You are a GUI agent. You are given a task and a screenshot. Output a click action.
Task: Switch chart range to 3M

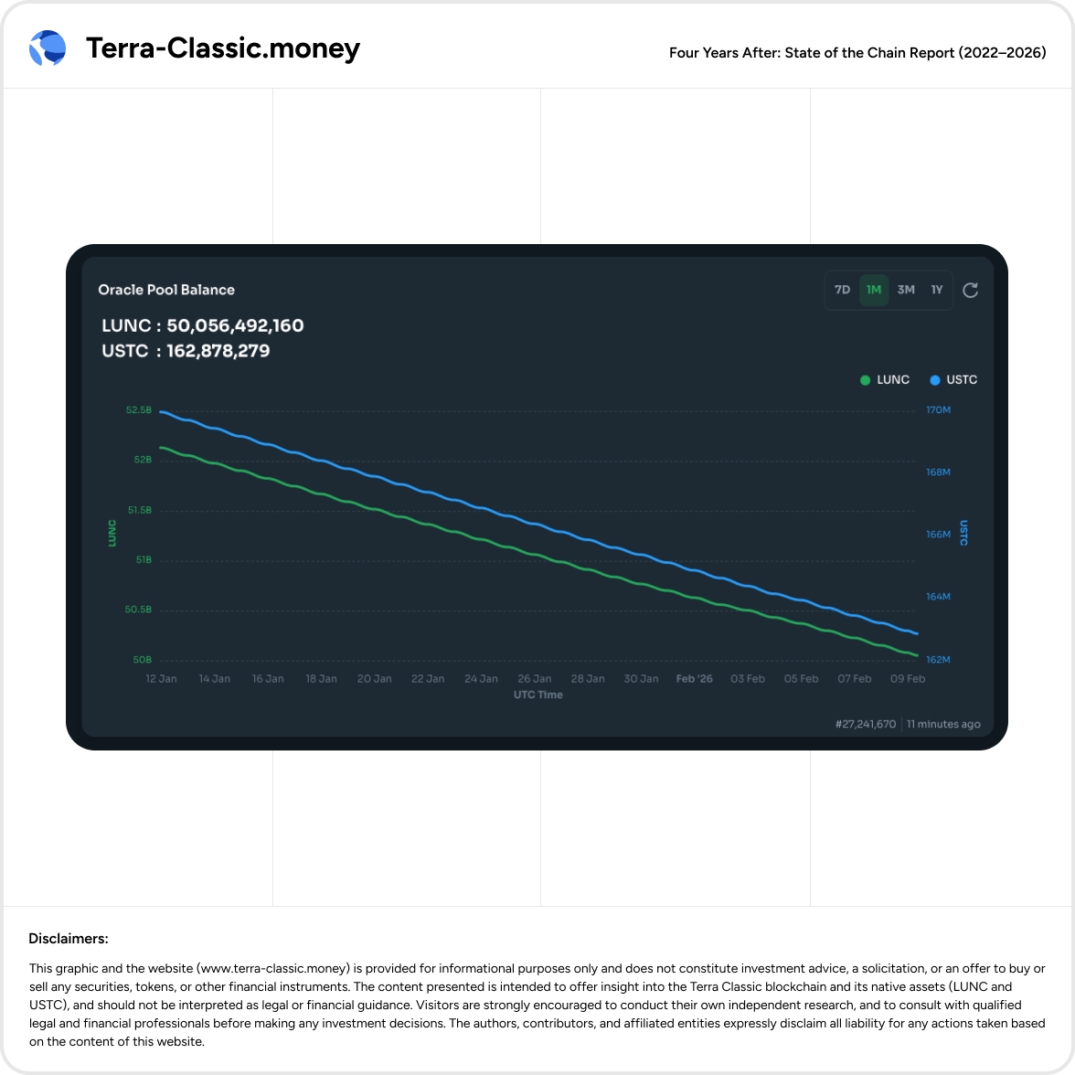(906, 290)
